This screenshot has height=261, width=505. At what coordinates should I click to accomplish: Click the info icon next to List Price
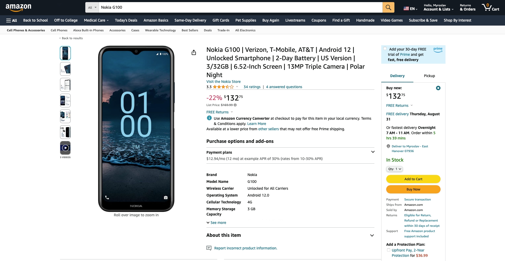(x=235, y=105)
